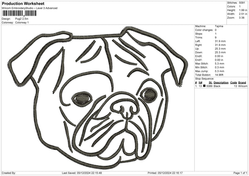
Task: Select the Down value '25.3 mm'
Action: point(220,52)
